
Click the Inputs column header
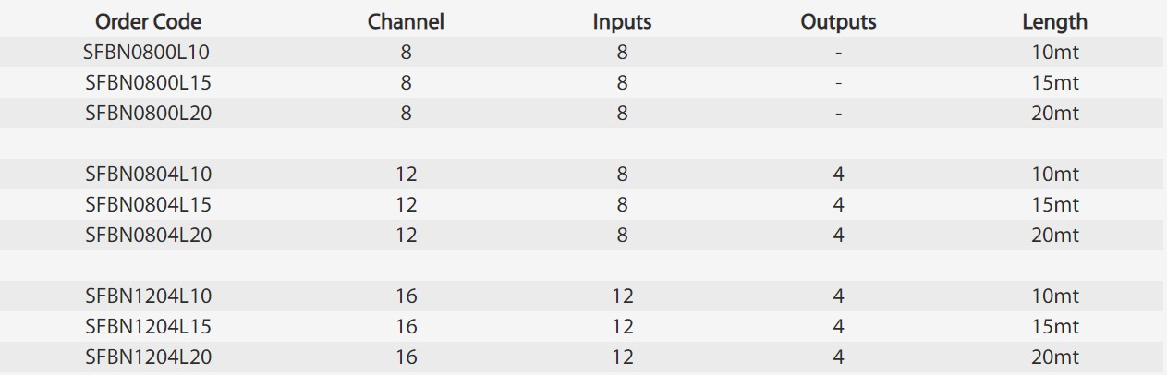point(622,21)
